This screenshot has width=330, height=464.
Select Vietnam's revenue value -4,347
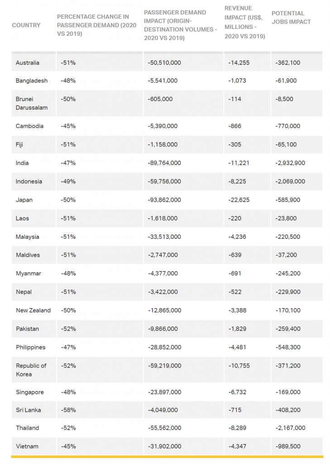(x=237, y=446)
